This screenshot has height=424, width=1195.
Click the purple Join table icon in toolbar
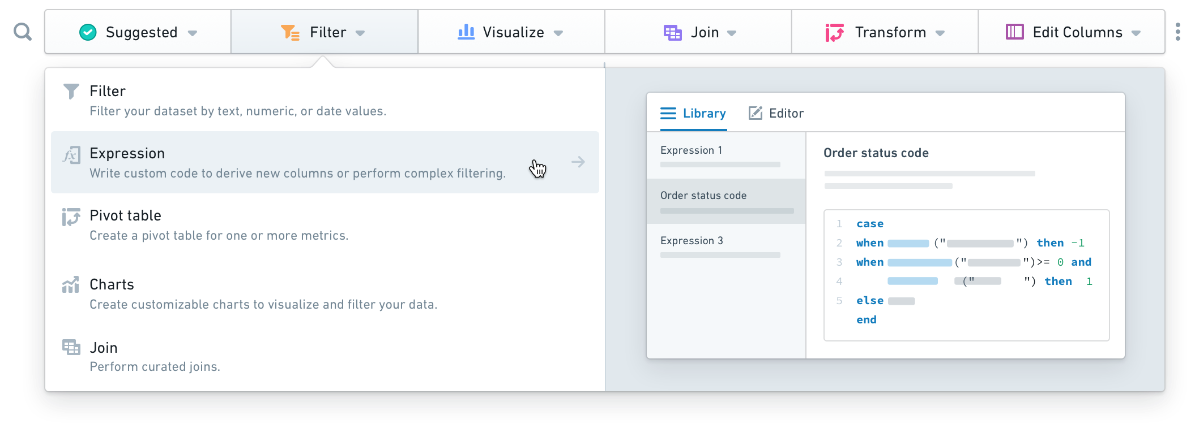(x=672, y=32)
